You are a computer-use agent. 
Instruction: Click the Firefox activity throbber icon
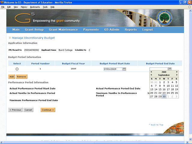coord(189,7)
